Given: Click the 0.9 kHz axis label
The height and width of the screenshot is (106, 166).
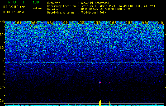Looking at the screenshot, I should tap(2, 61).
